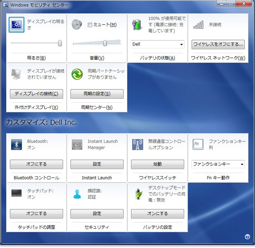
Task: Open help with the question mark icon
Action: pos(247,237)
